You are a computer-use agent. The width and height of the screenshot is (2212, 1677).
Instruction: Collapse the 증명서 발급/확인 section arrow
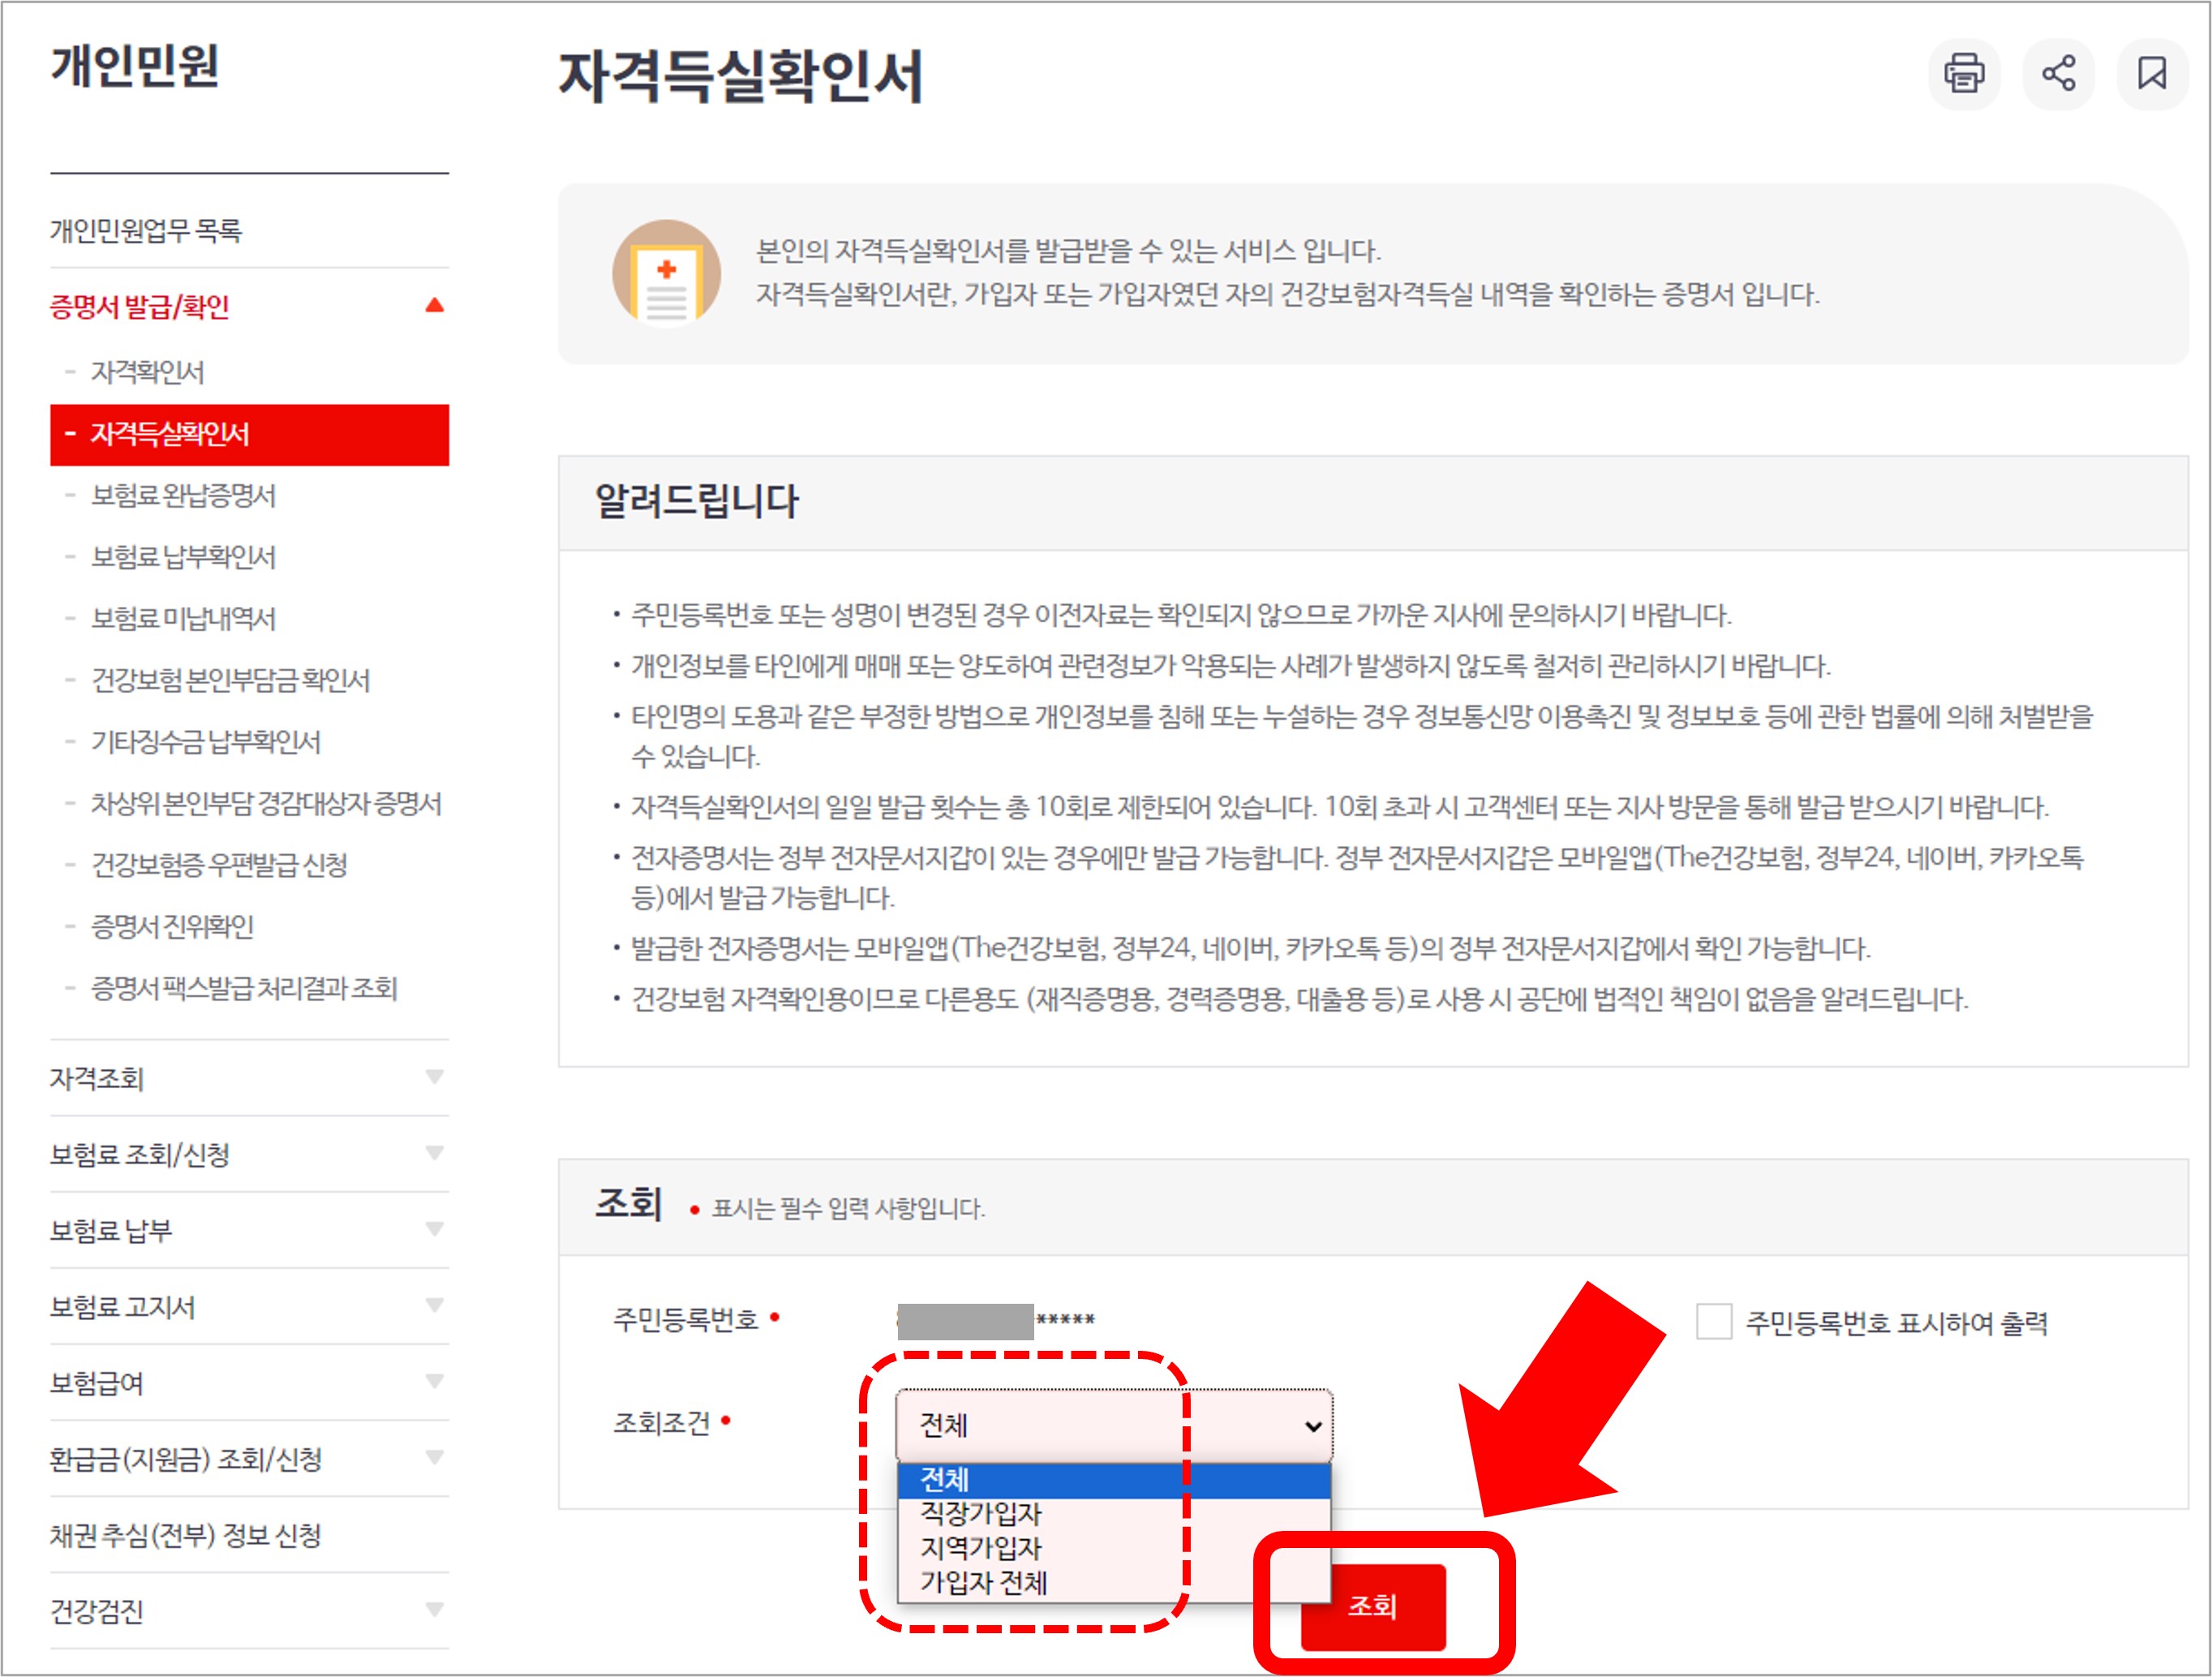tap(434, 305)
